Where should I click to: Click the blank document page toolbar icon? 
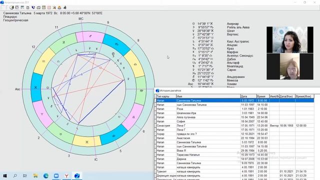click(x=28, y=7)
